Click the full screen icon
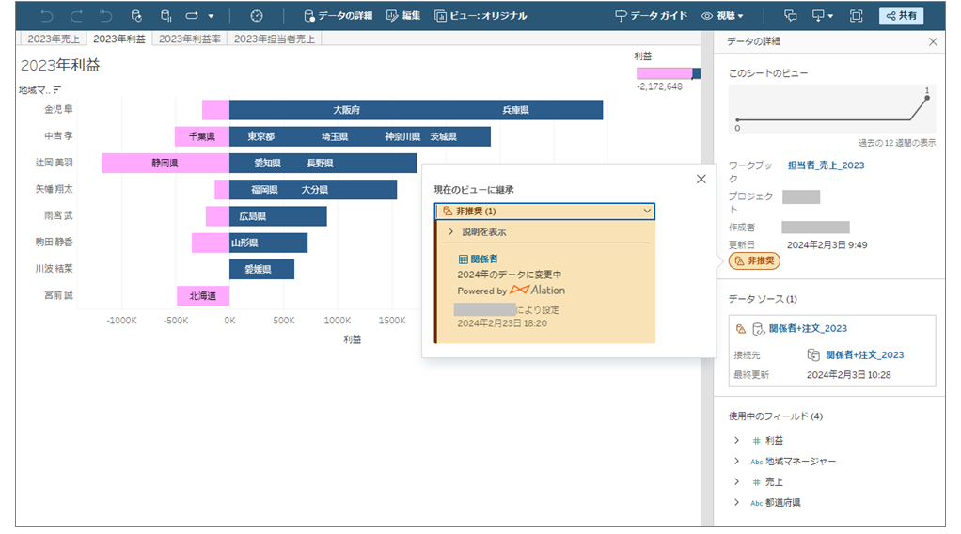Screen dimensions: 961x534 [857, 16]
